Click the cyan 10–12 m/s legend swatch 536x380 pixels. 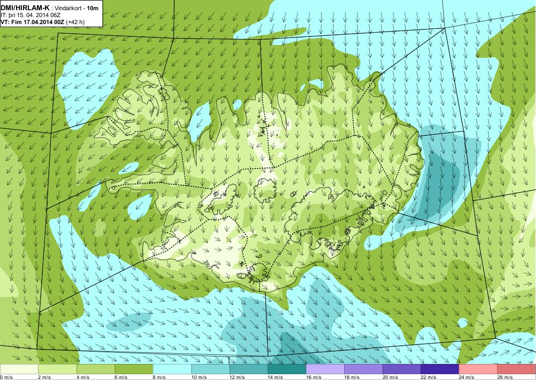click(x=211, y=369)
